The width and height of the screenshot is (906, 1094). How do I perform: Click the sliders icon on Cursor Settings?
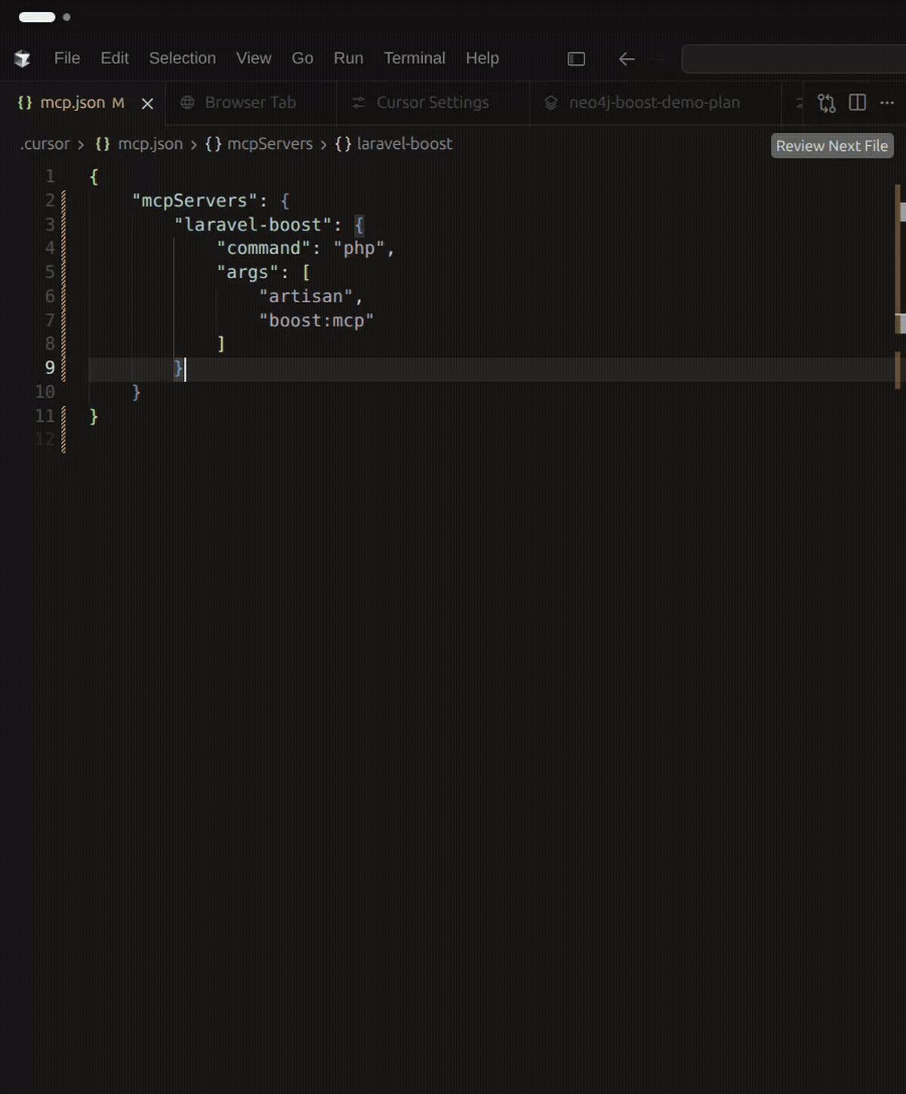coord(359,102)
